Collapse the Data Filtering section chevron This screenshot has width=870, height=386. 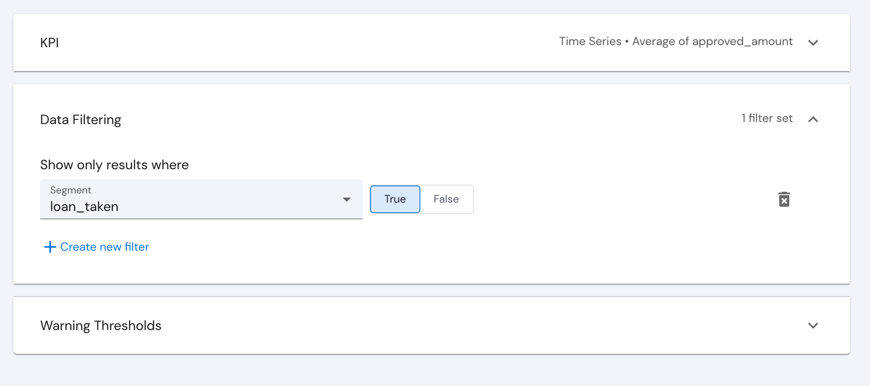[813, 119]
